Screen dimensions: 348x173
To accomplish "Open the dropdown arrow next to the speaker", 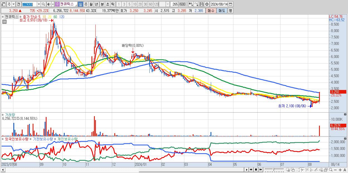I will click(52, 4).
